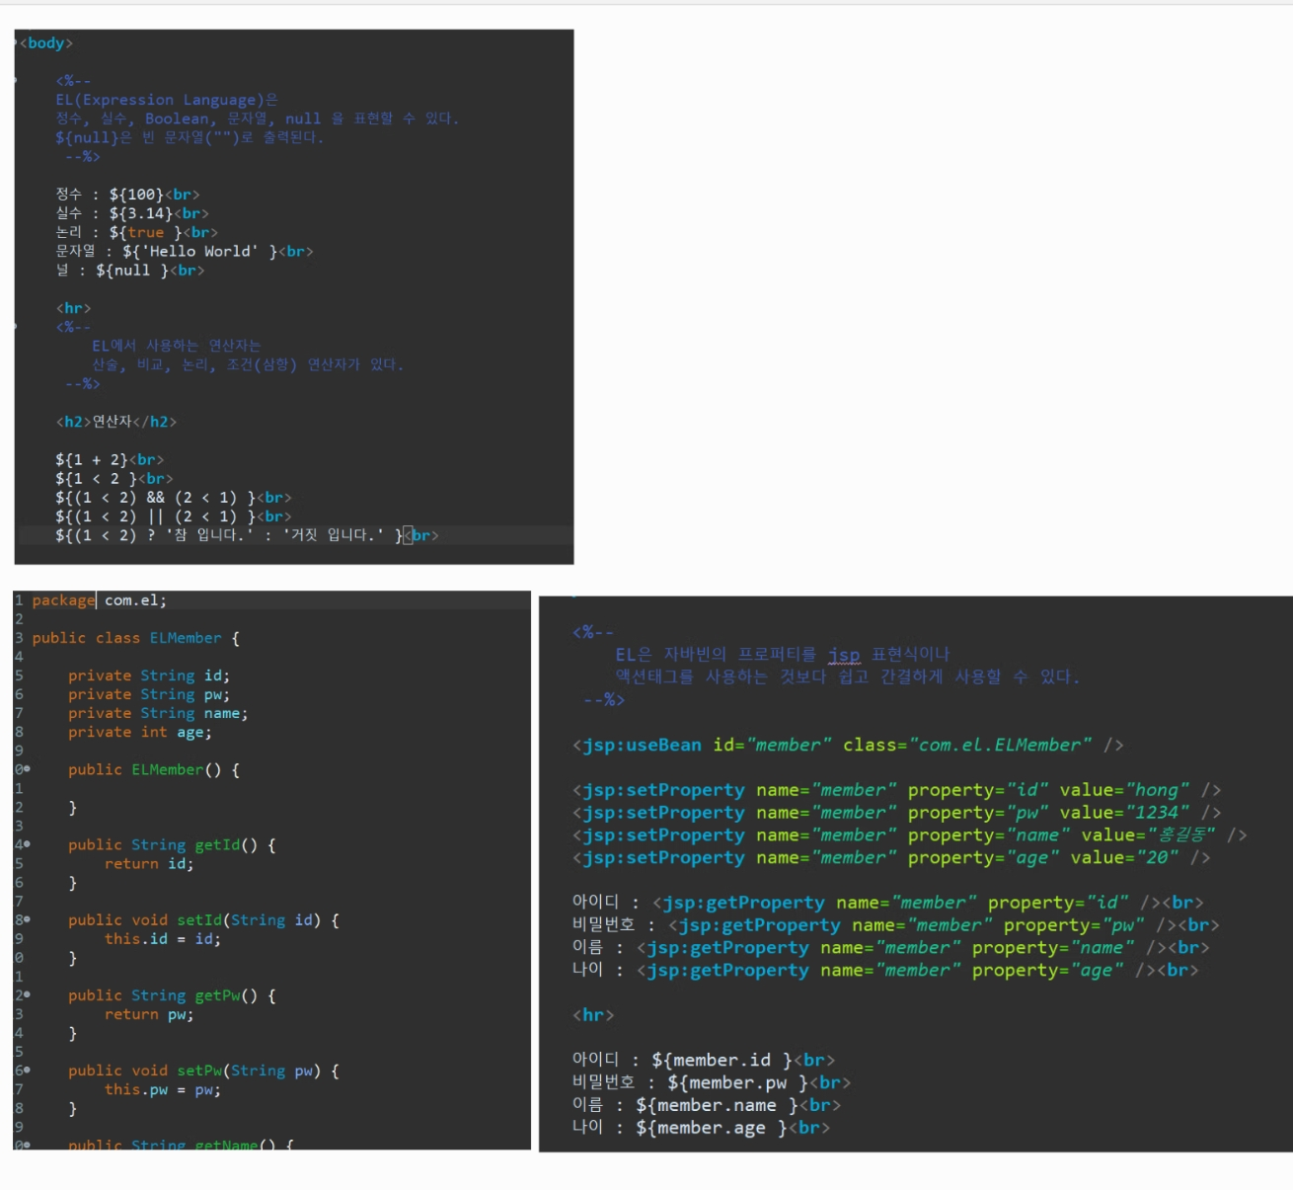Open the ELMember Java class image
This screenshot has width=1293, height=1190.
pyautogui.click(x=271, y=870)
